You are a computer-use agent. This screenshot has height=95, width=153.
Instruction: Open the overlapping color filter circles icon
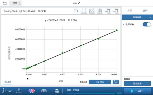(31, 91)
